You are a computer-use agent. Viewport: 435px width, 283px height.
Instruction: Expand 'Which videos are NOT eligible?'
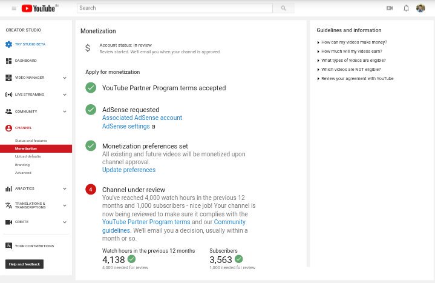(349, 70)
